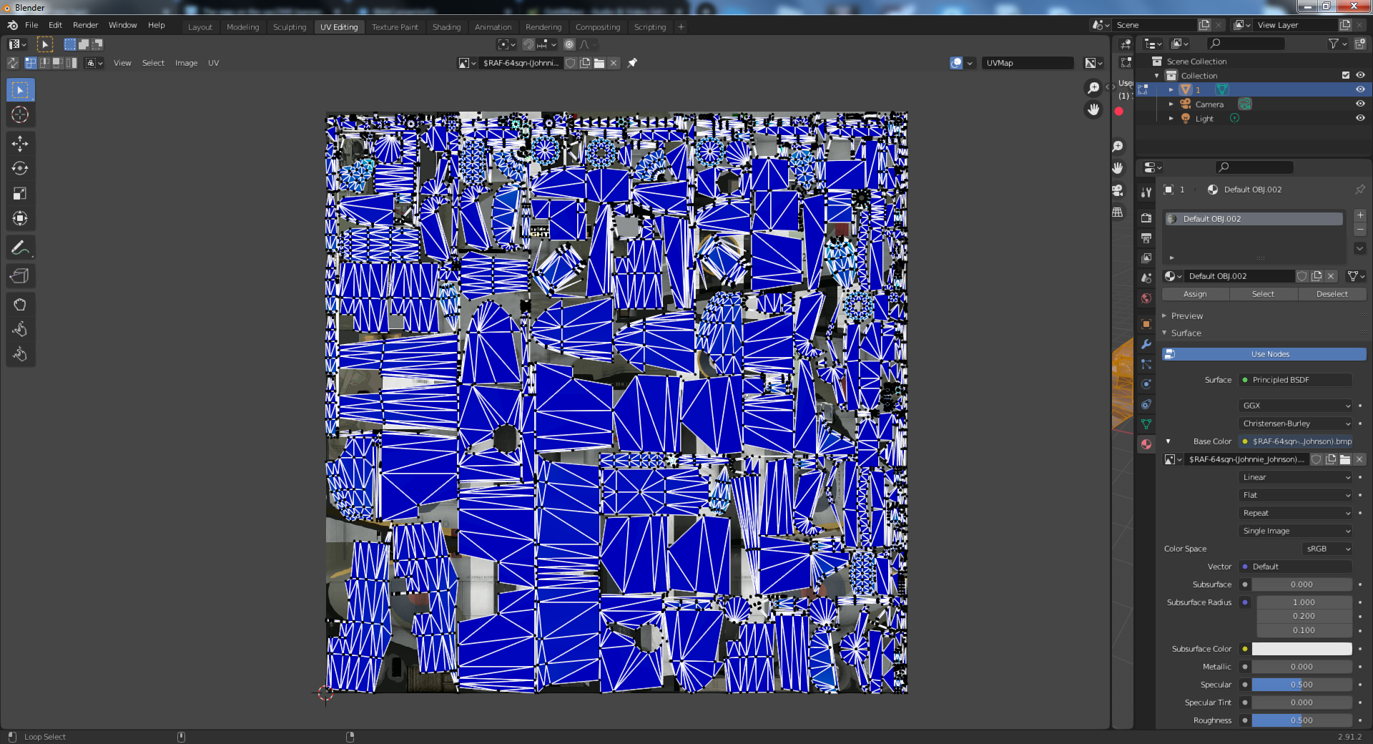
Task: Toggle UV sync selection
Action: click(13, 63)
